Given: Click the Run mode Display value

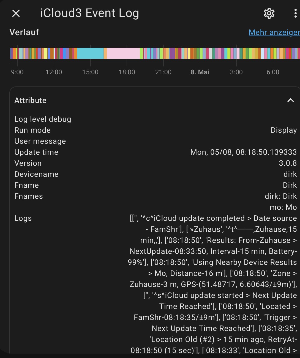Looking at the screenshot, I should point(283,130).
